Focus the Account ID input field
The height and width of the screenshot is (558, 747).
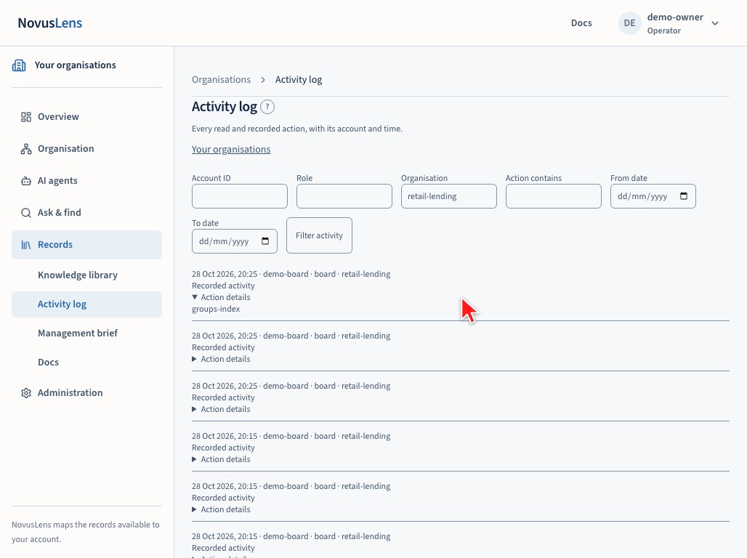point(240,196)
